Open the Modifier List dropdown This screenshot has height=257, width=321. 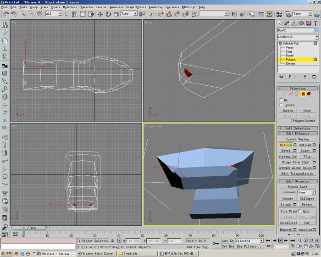click(x=316, y=37)
